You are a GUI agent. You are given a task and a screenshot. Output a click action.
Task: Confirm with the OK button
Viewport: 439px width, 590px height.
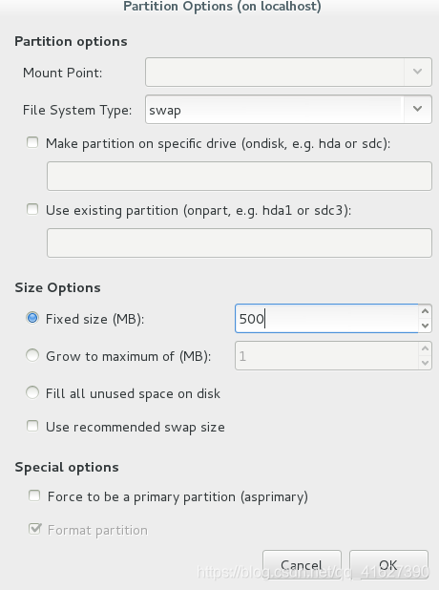[388, 565]
